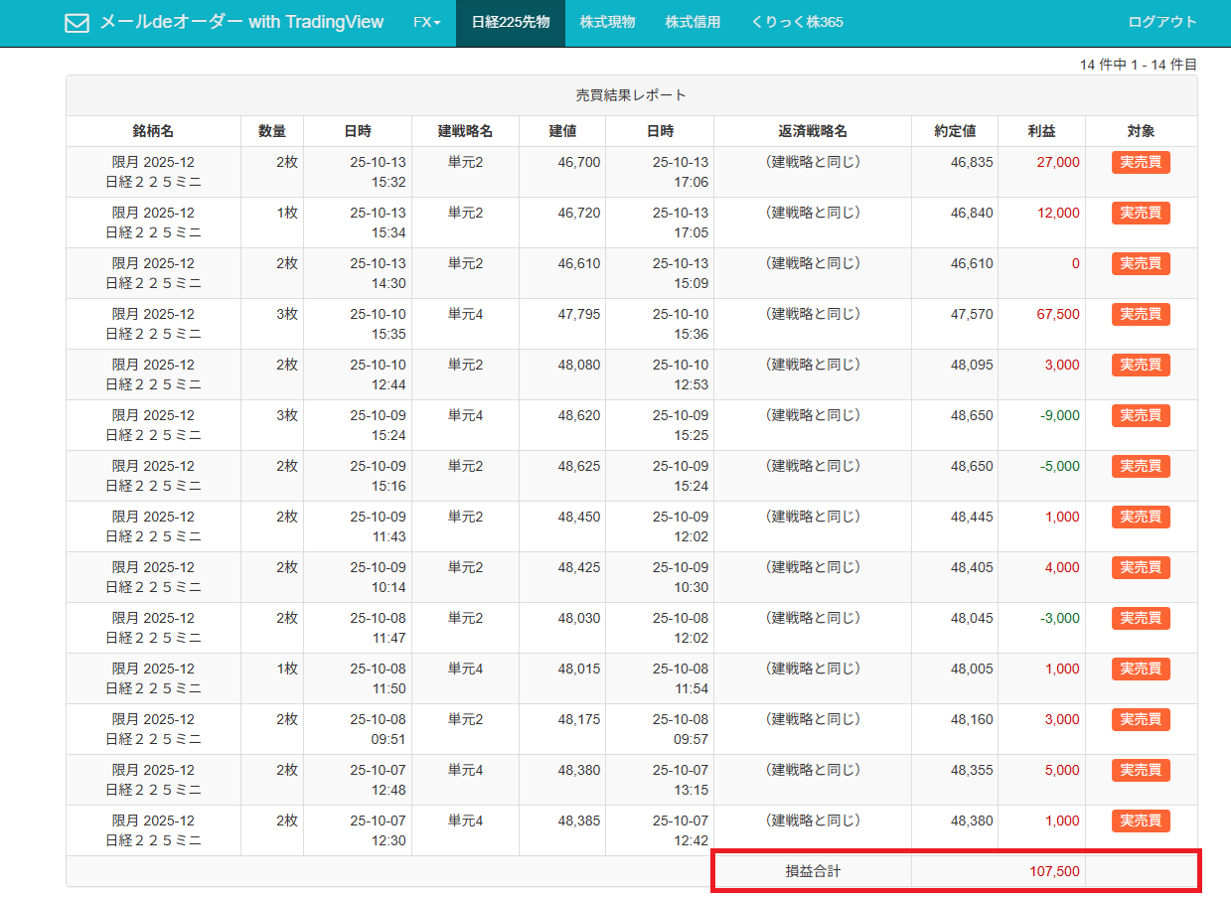Select the 日経225先物 tab
1231x897 pixels.
tap(510, 22)
